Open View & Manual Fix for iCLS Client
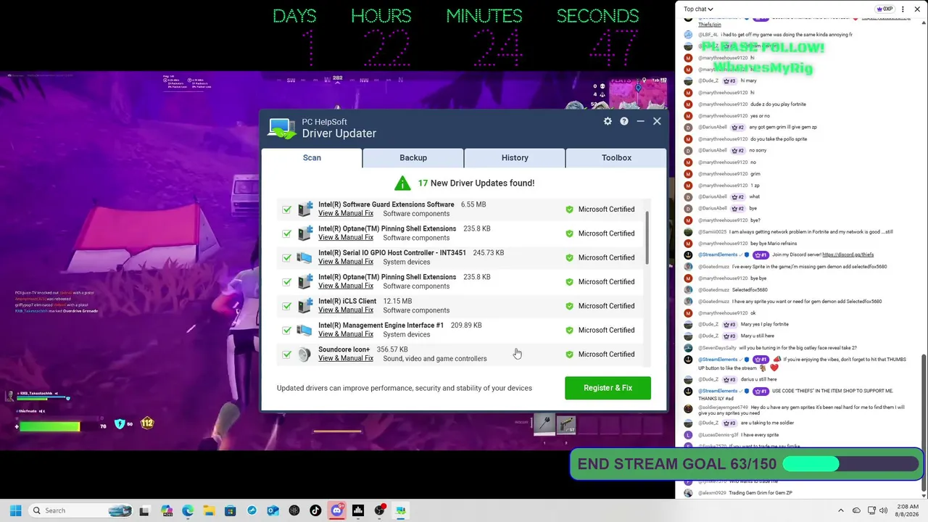Image resolution: width=928 pixels, height=522 pixels. point(346,310)
